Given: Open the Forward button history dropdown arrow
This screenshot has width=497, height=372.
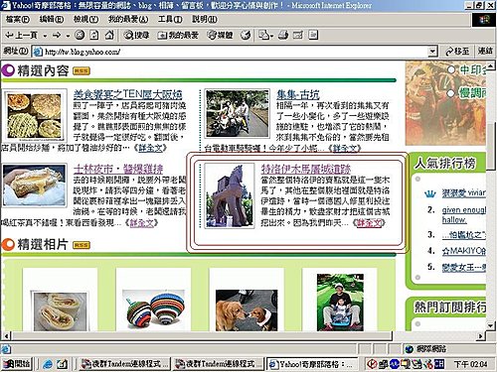Looking at the screenshot, I should coord(68,35).
